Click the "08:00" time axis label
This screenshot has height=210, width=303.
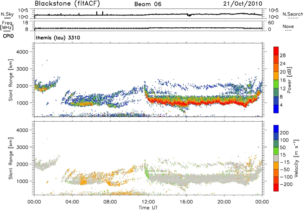[110, 202]
